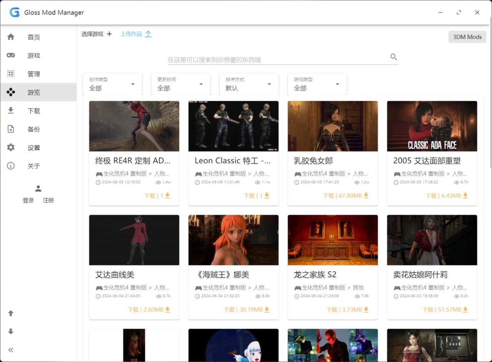Open the 乳胶兔女郎 mod thumbnail
492x362 pixels.
pyautogui.click(x=333, y=126)
